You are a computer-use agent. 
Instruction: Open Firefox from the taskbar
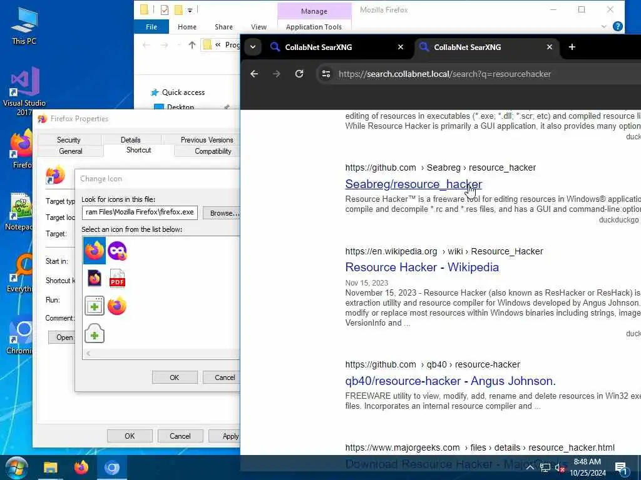pos(81,467)
